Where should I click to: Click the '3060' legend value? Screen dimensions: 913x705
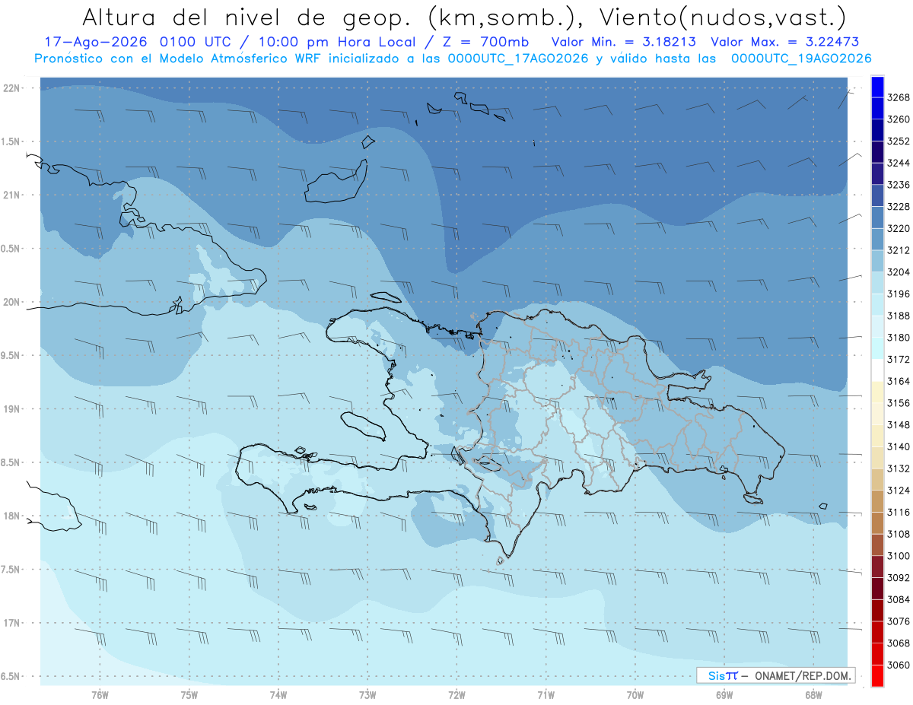pos(899,665)
